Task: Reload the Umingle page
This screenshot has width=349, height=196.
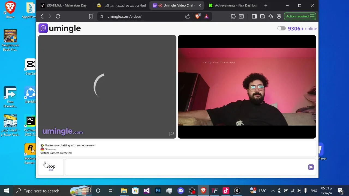Action: (x=58, y=16)
